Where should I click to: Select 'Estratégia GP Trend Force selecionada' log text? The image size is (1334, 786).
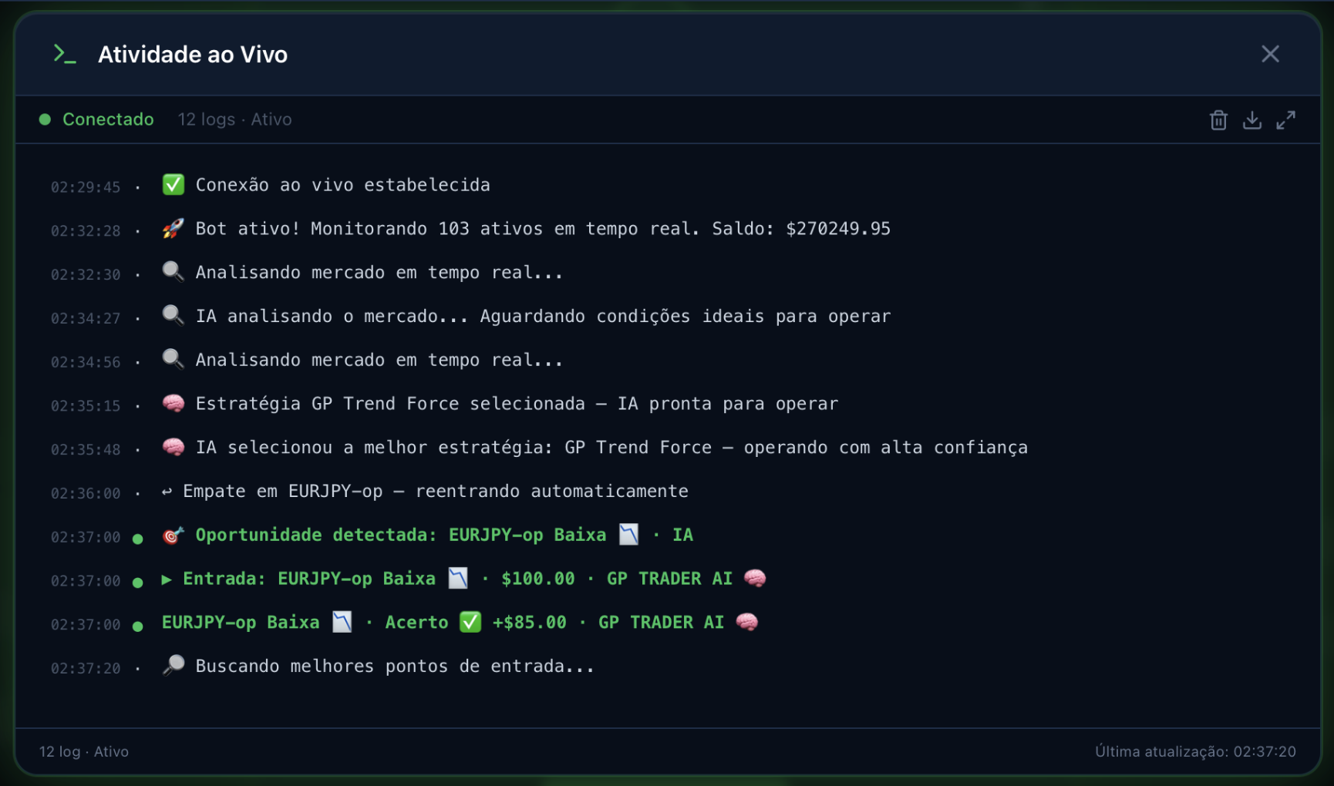coord(517,404)
